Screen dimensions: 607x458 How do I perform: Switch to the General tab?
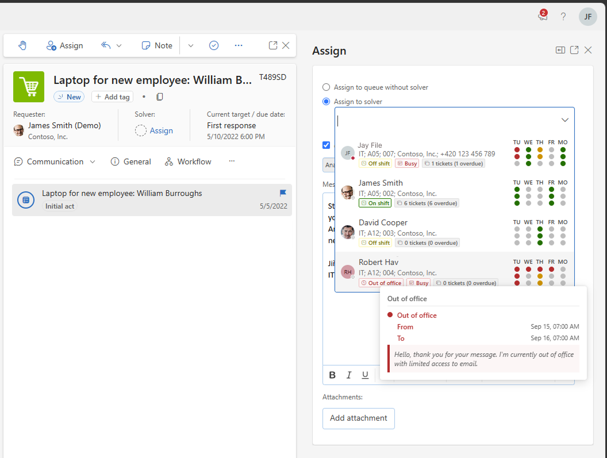[x=131, y=162]
